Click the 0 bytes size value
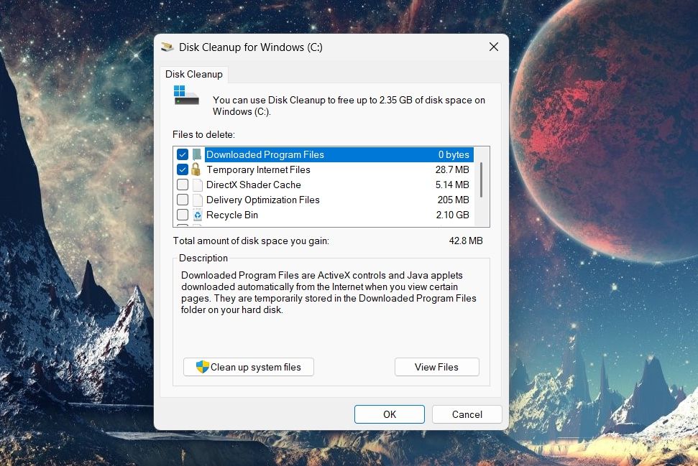This screenshot has height=466, width=698. [454, 154]
